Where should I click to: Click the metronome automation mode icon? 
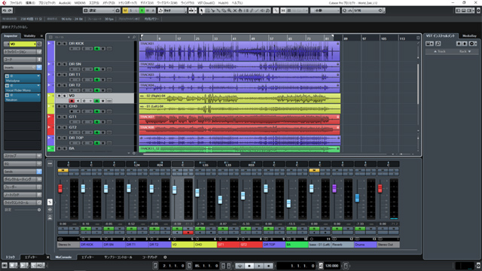[160, 11]
